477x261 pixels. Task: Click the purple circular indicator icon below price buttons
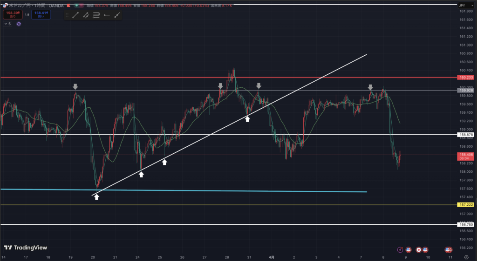[x=19, y=24]
